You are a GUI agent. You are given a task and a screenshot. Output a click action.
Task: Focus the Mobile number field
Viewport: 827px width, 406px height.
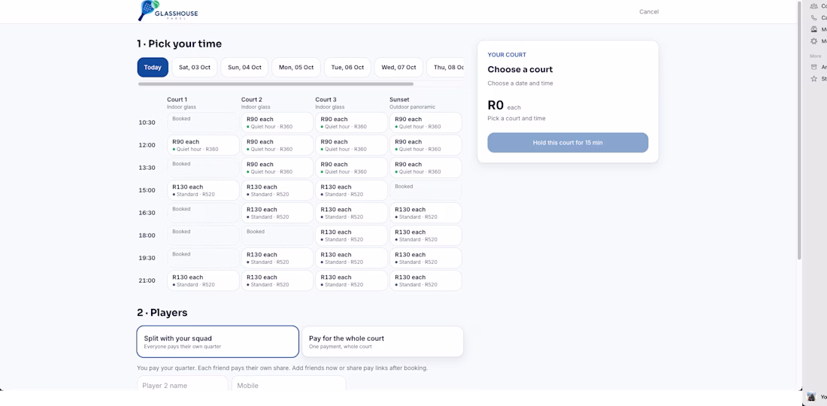point(289,384)
